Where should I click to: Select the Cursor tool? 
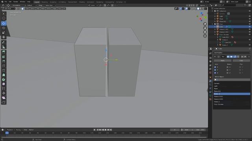point(4,18)
